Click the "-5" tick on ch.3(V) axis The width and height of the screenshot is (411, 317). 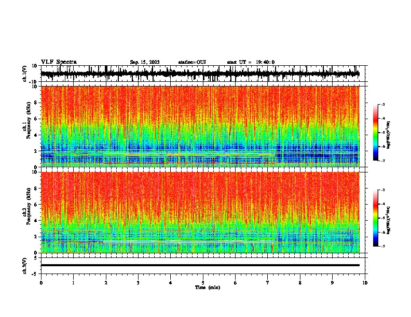coord(35,274)
